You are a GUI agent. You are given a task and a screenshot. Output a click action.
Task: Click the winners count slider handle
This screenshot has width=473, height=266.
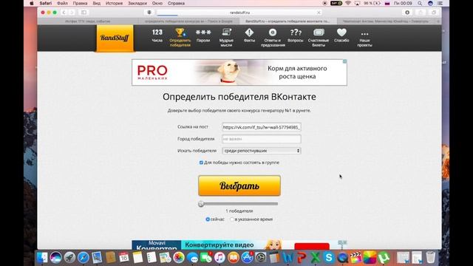click(201, 204)
